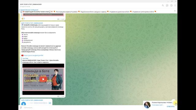Close the pinned message bar
Viewport: 196px width, 110px height.
(175, 11)
